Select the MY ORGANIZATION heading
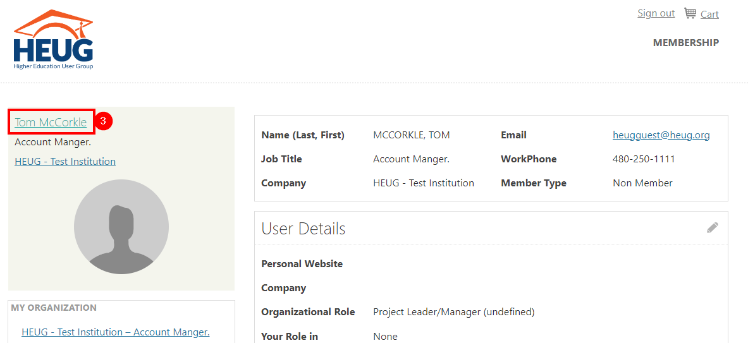The image size is (748, 343). [x=53, y=308]
